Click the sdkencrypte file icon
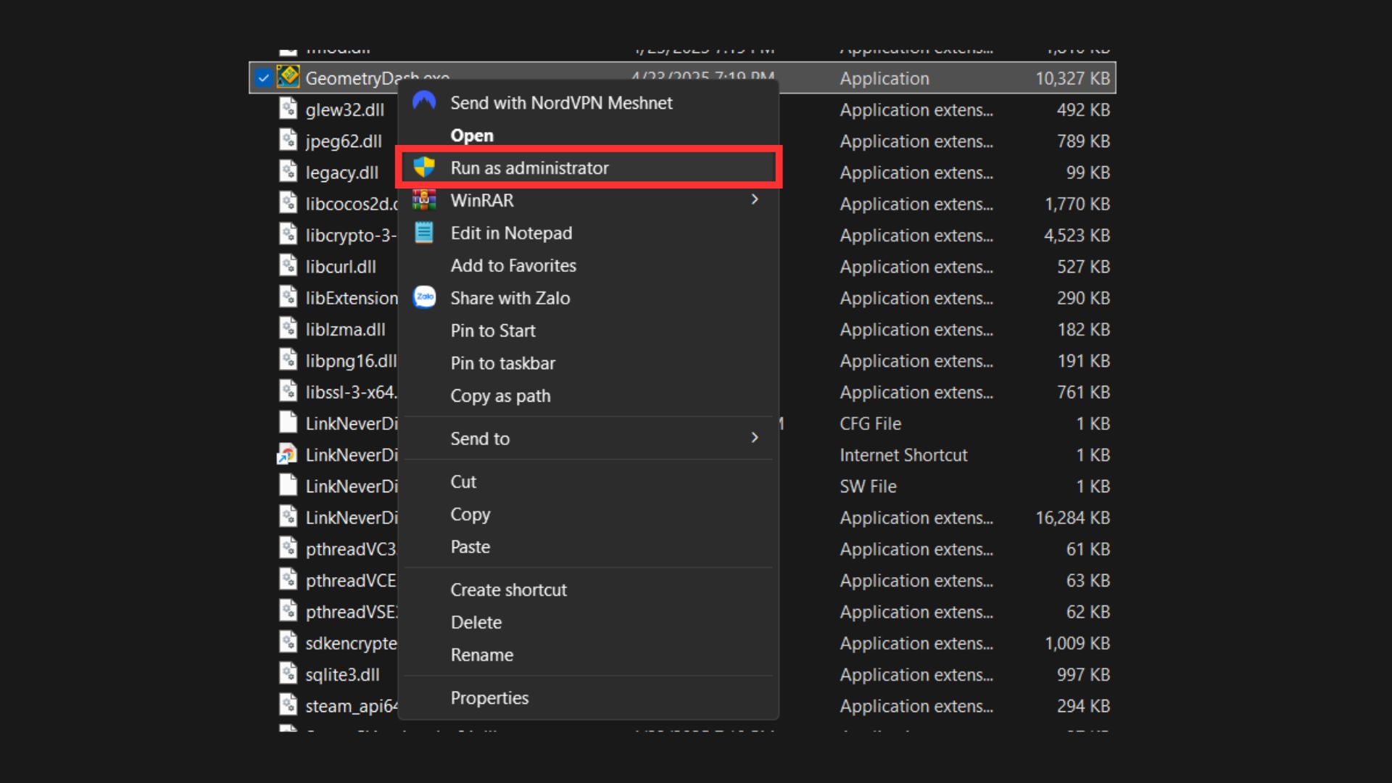 (288, 642)
